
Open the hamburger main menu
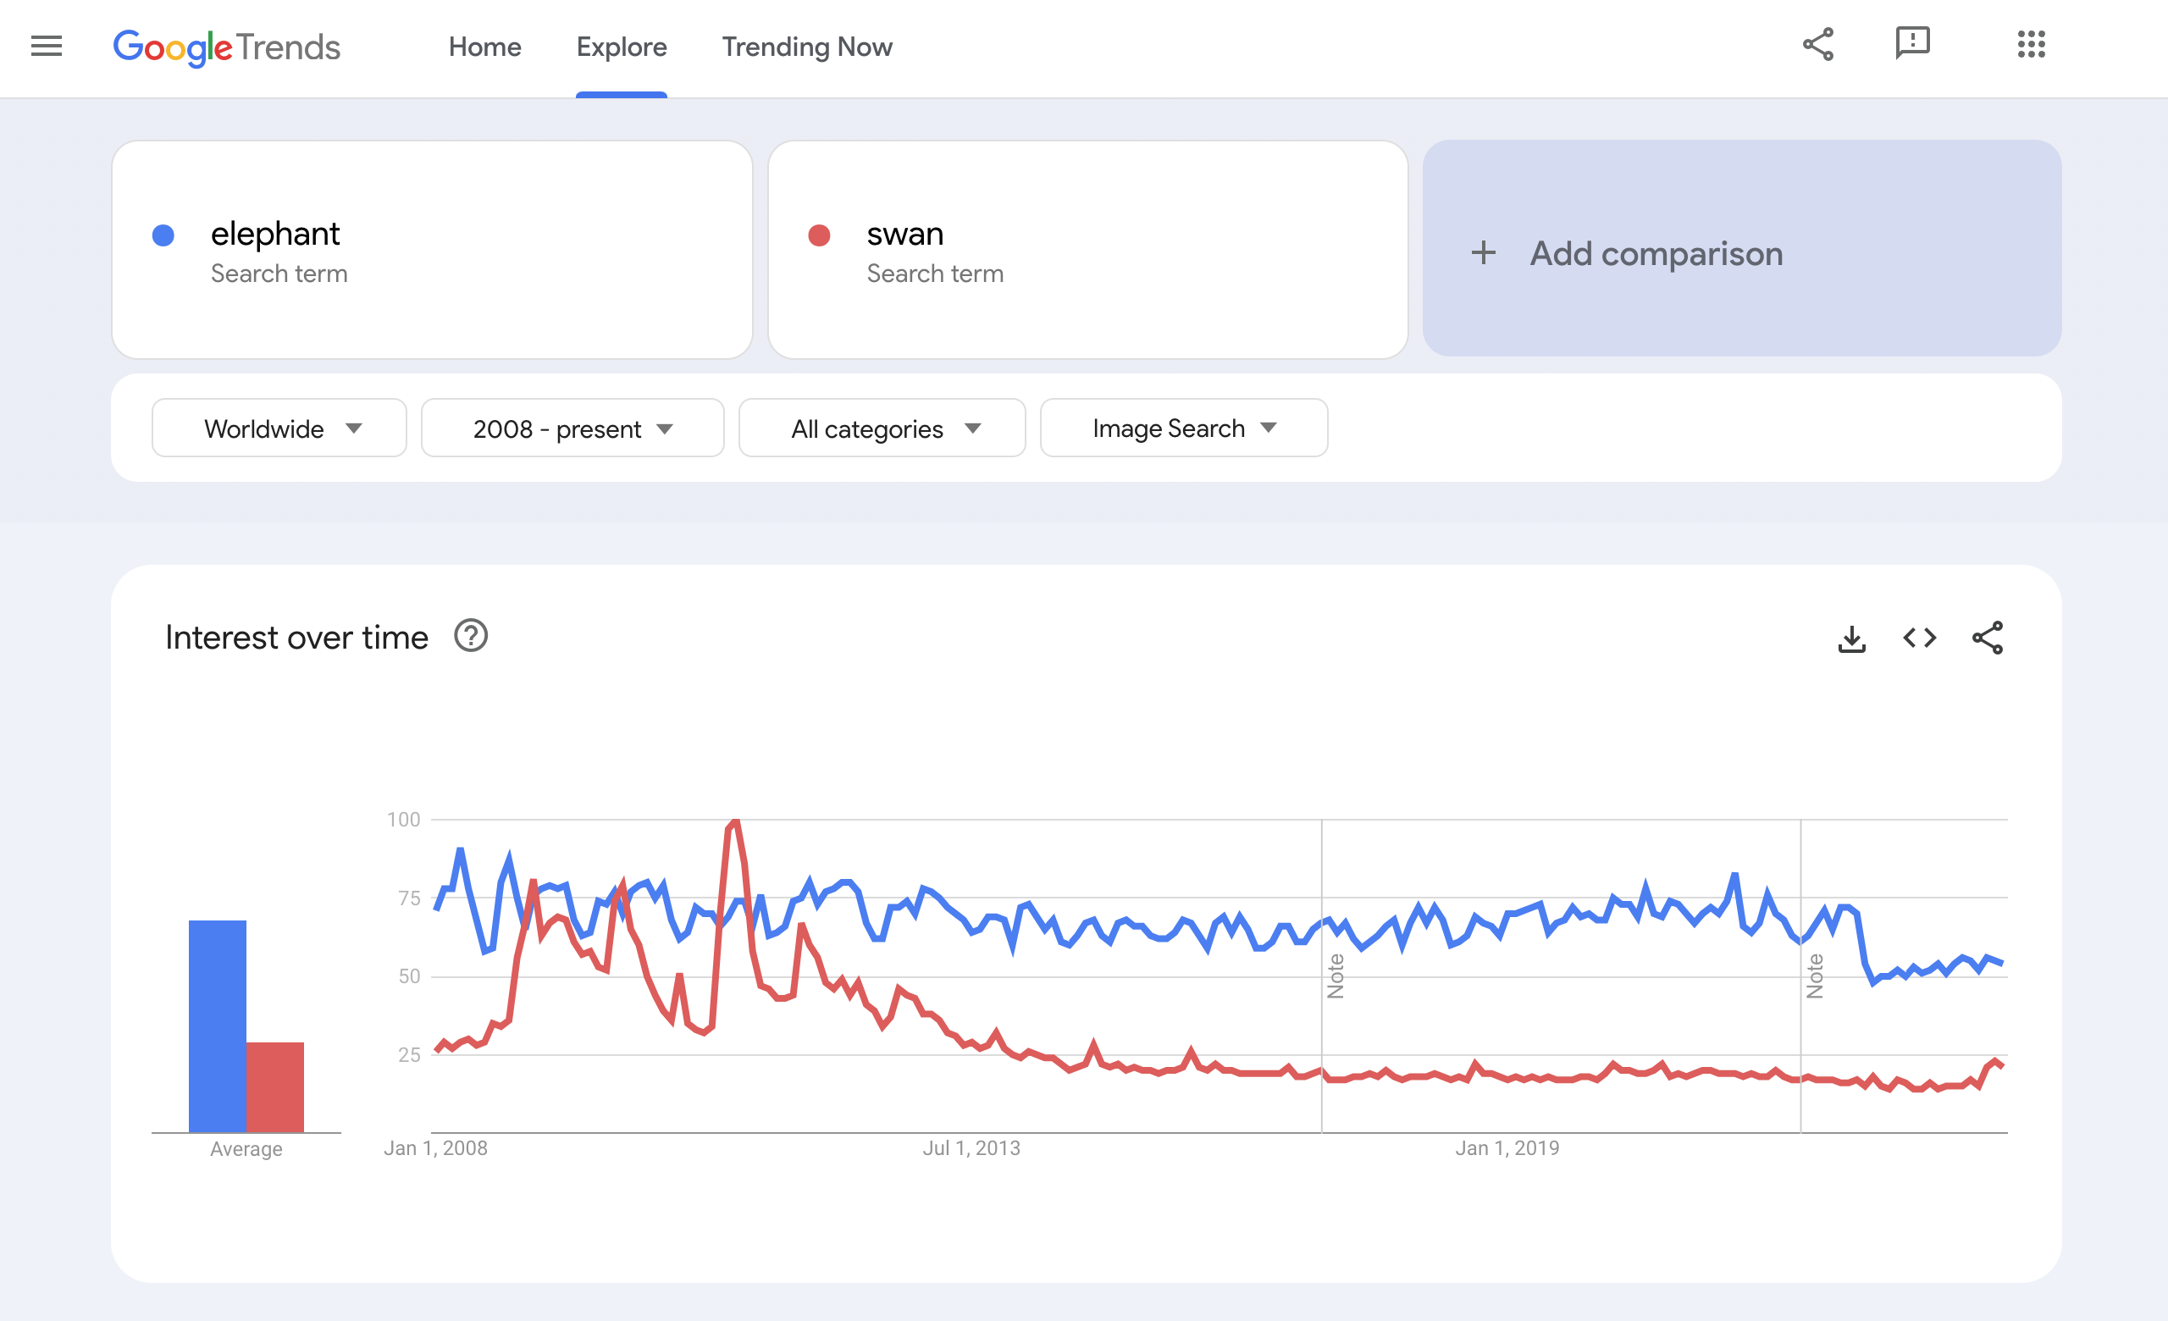click(47, 46)
